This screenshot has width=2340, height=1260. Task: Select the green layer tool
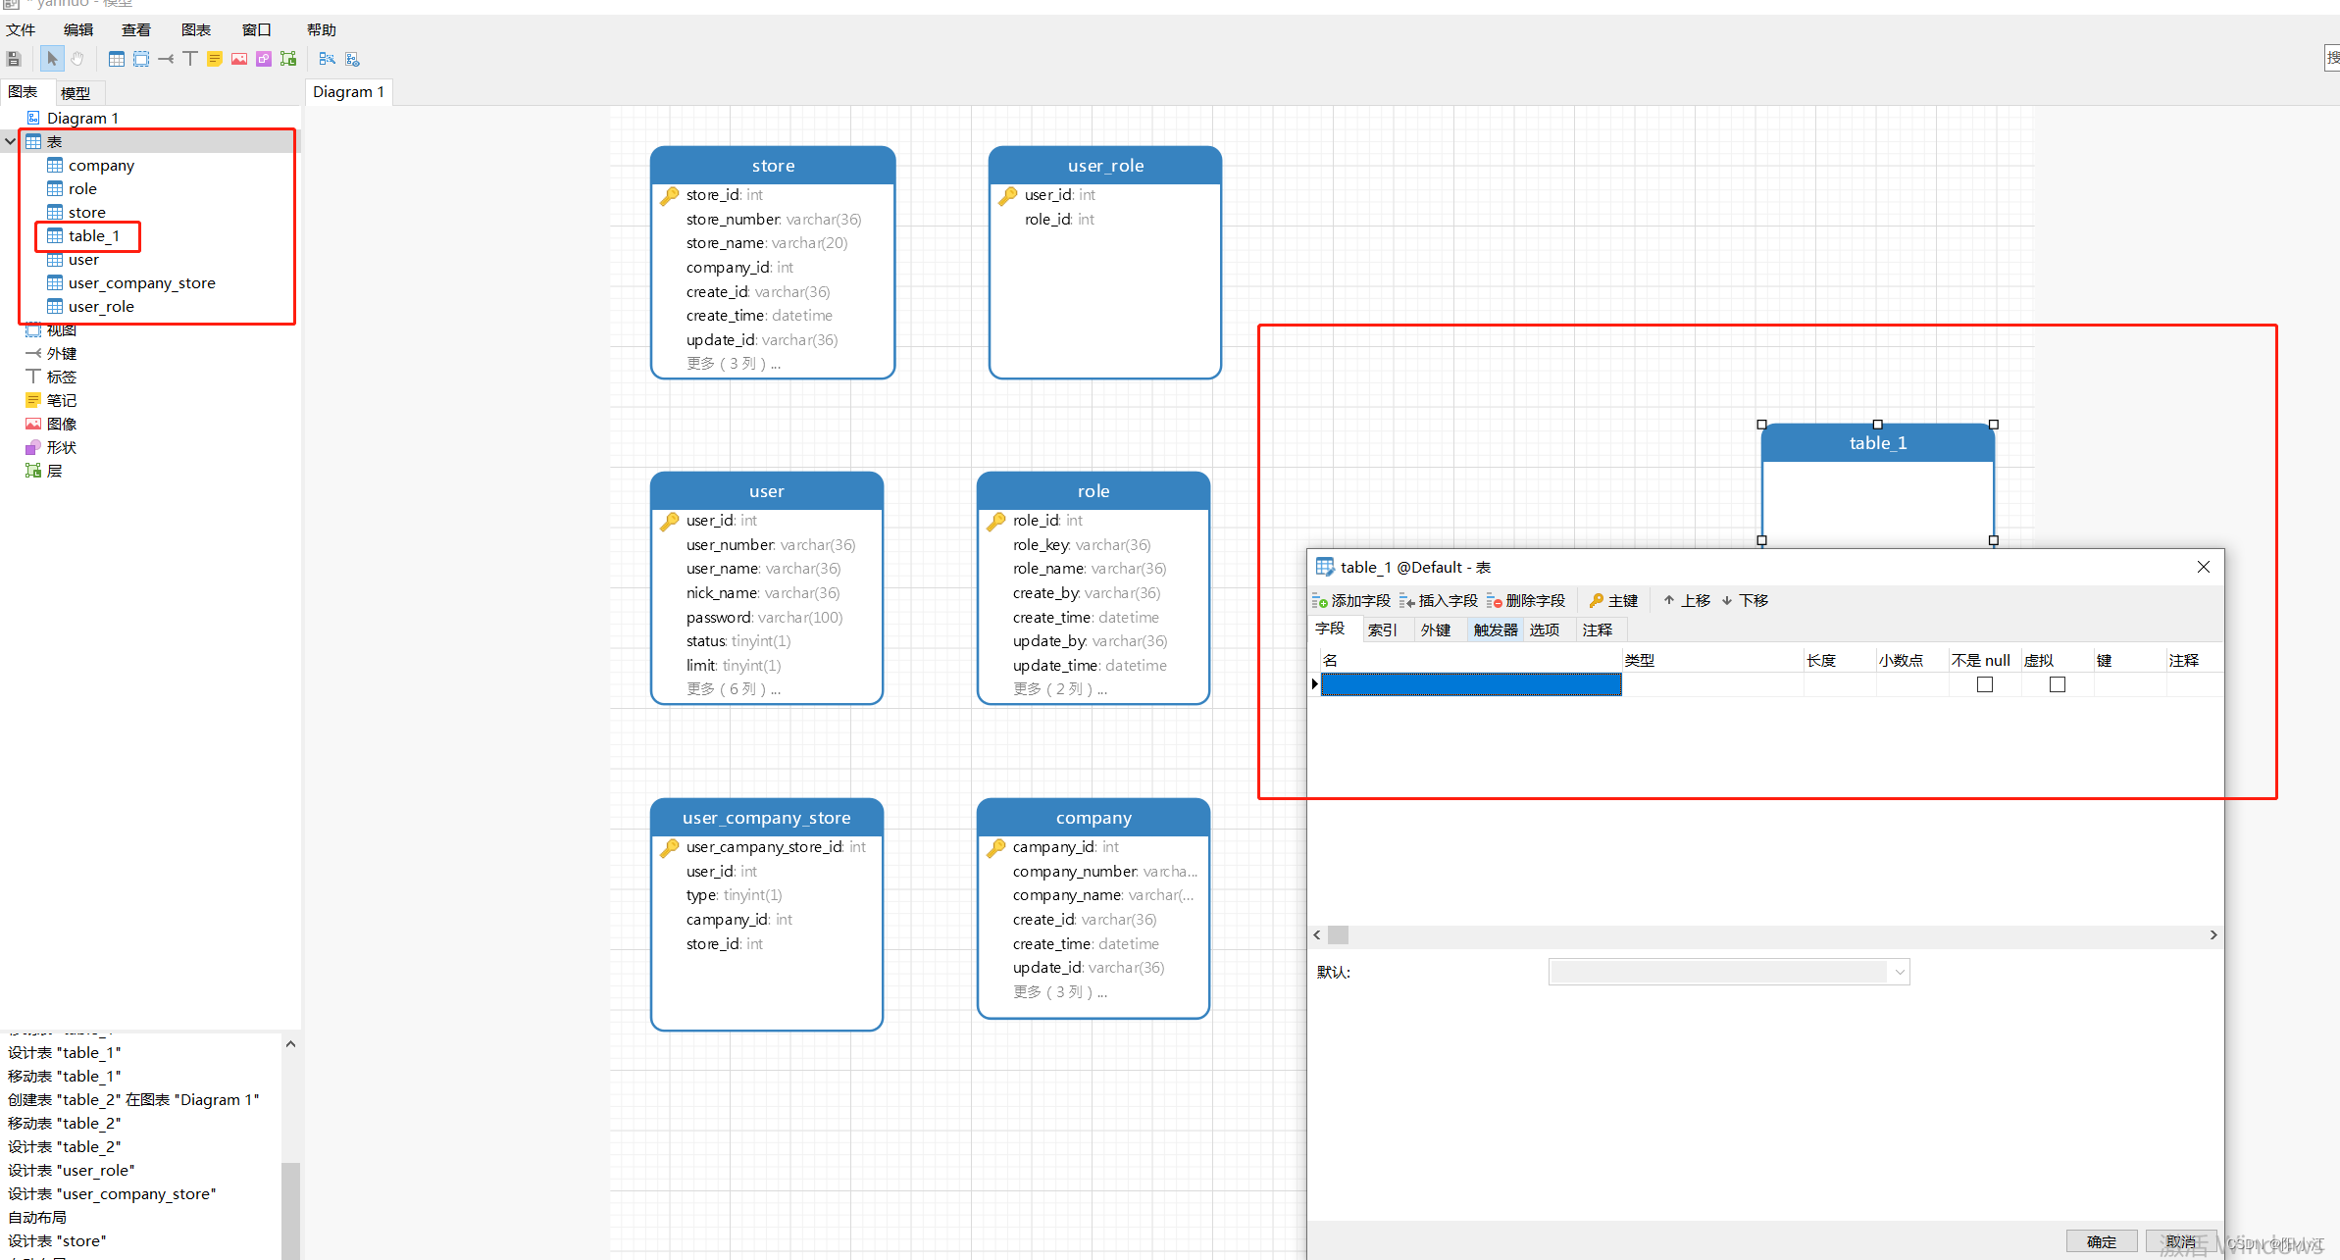pyautogui.click(x=288, y=59)
